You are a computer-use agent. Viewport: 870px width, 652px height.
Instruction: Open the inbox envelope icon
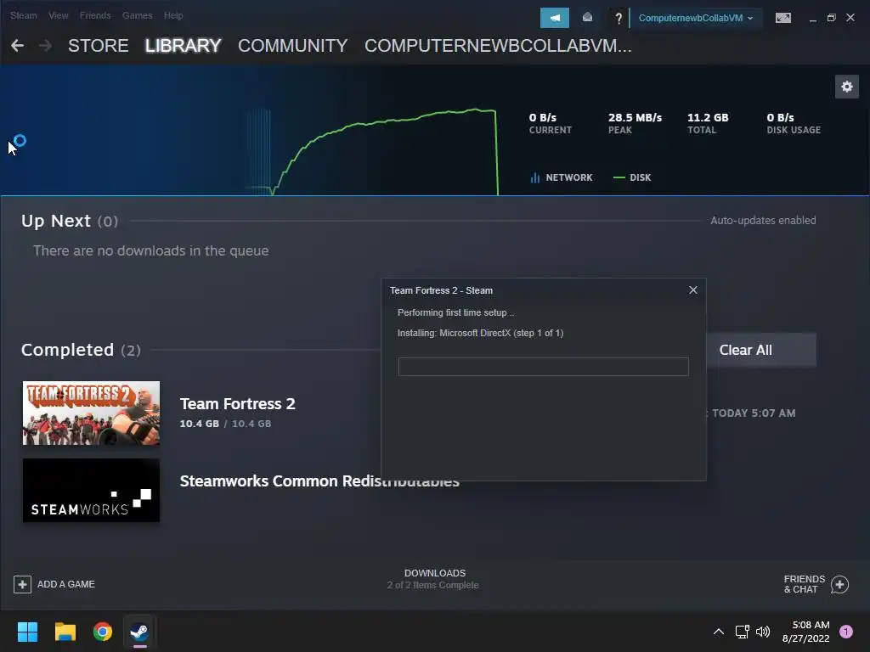587,18
